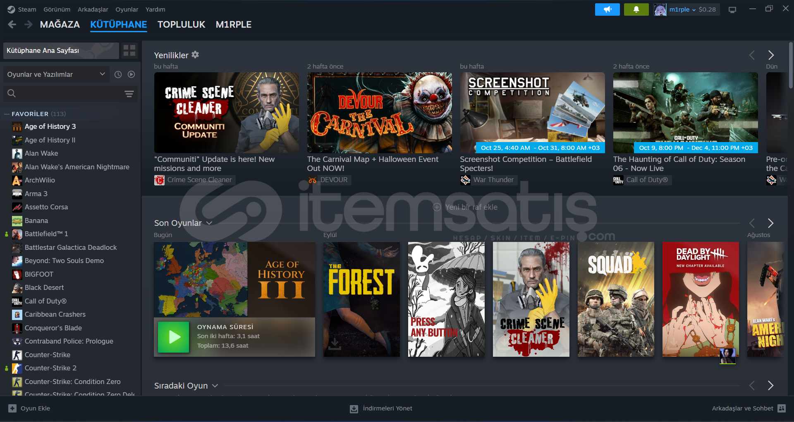Click the back navigation arrow

[x=12, y=25]
